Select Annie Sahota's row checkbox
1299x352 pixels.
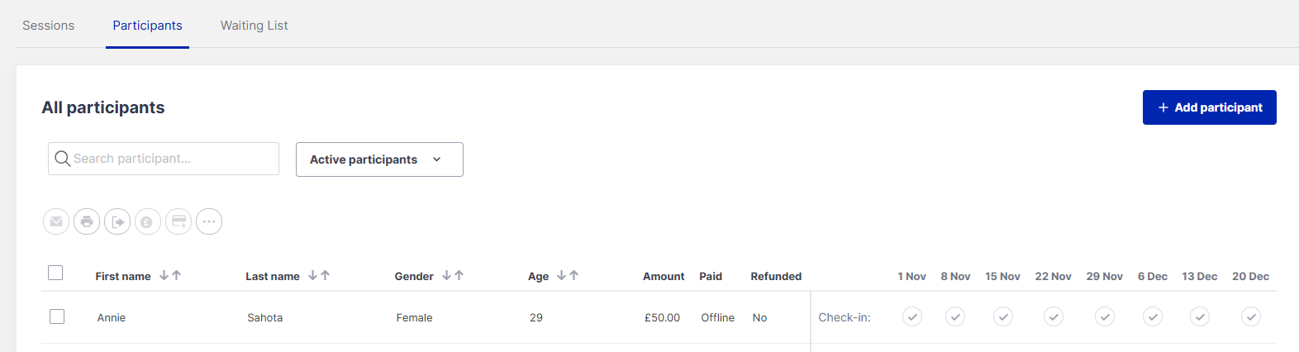[57, 316]
